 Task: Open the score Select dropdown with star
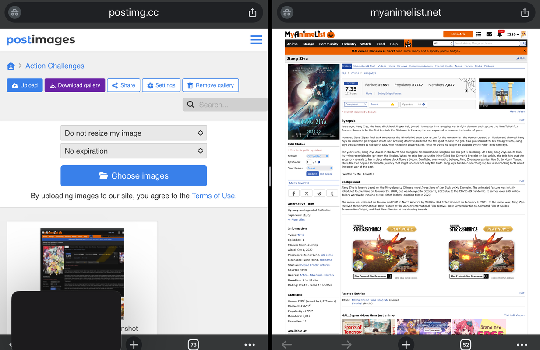(x=384, y=105)
